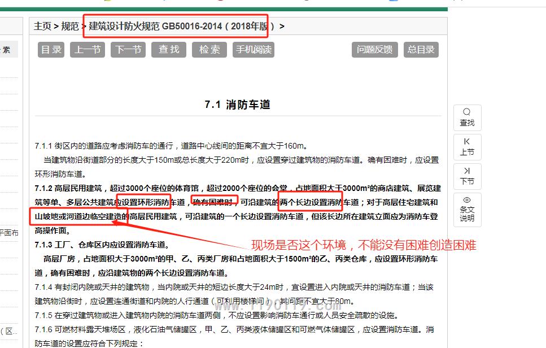Open the 目录 table of contents
The width and height of the screenshot is (546, 348).
click(x=51, y=50)
